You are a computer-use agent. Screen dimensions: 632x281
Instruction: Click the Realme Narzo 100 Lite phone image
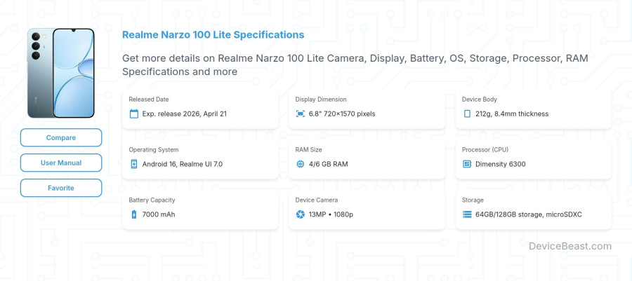(61, 73)
